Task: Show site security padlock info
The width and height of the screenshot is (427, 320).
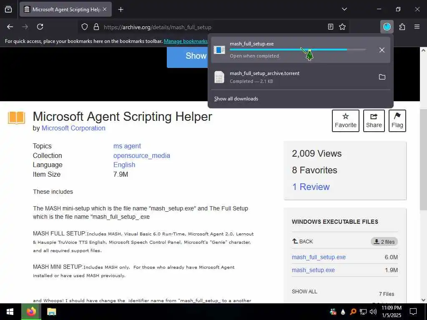Action: (x=96, y=27)
